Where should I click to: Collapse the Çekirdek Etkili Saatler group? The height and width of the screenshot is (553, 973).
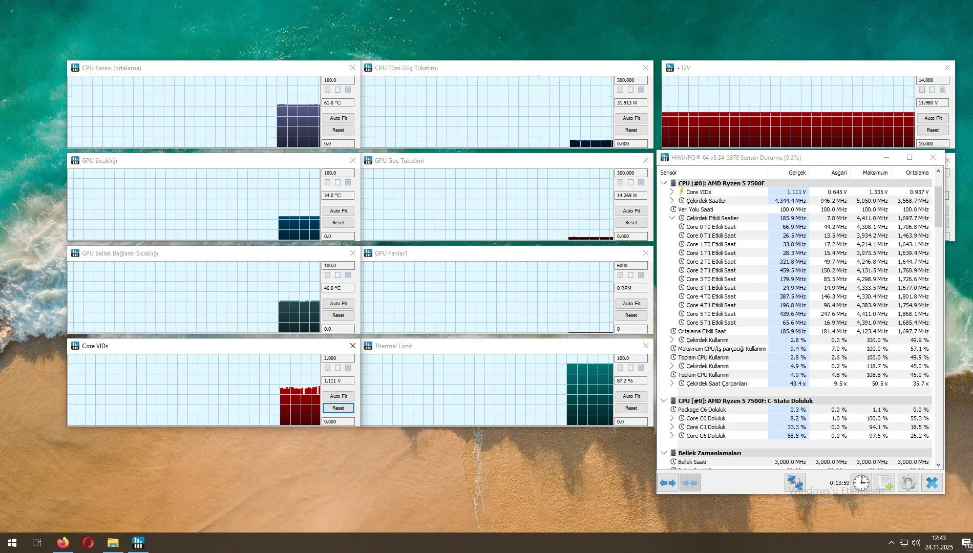click(672, 218)
